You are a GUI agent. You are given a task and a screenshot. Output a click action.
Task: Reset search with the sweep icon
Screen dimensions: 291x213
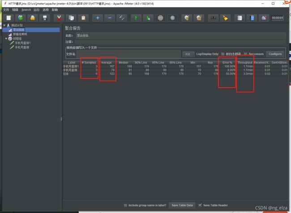pos(225,18)
